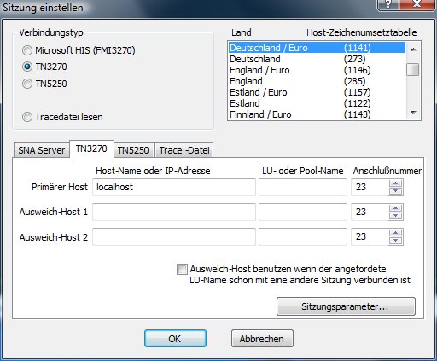Open the Sitzungsparameter dialog
Screen dimensions: 437x361
[346, 306]
